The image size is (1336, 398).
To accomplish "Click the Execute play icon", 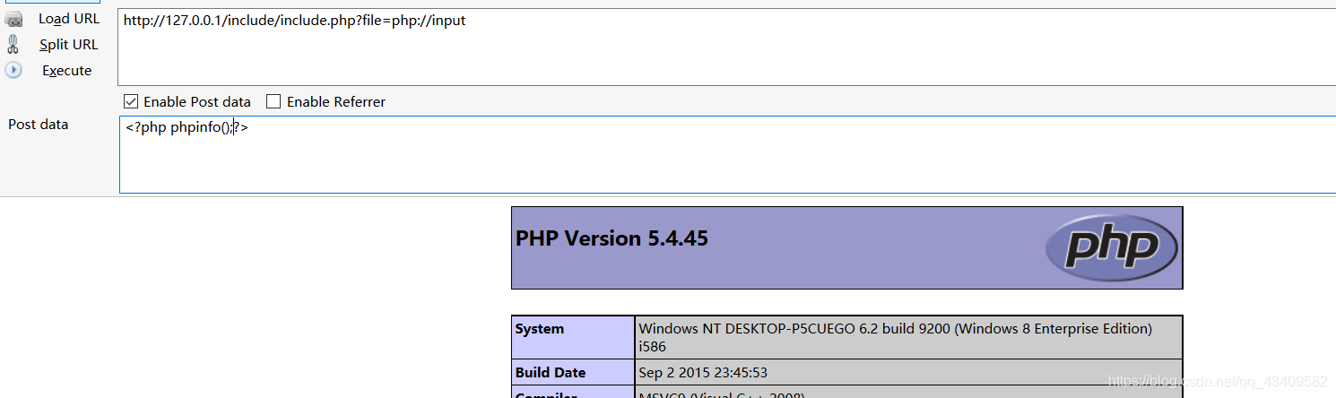I will [13, 70].
